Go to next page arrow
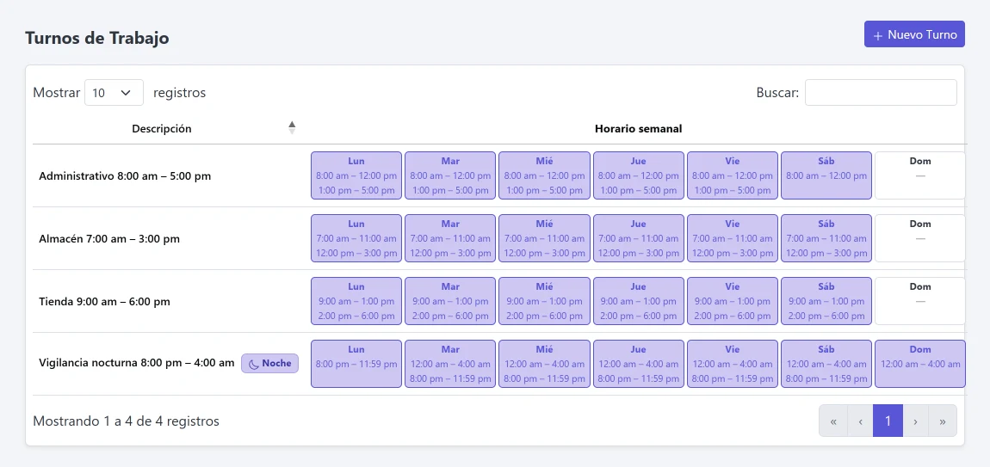This screenshot has width=990, height=467. (x=915, y=421)
